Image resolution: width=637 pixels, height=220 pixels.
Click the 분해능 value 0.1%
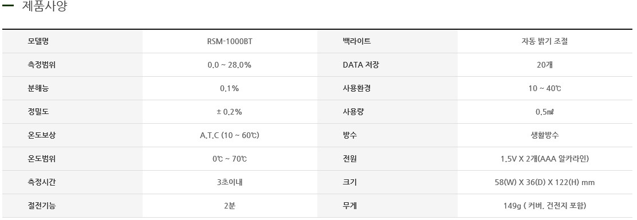(230, 88)
